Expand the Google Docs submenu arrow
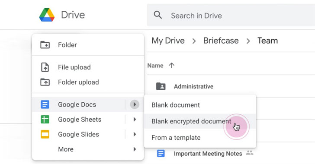The width and height of the screenshot is (315, 164). coord(135,104)
